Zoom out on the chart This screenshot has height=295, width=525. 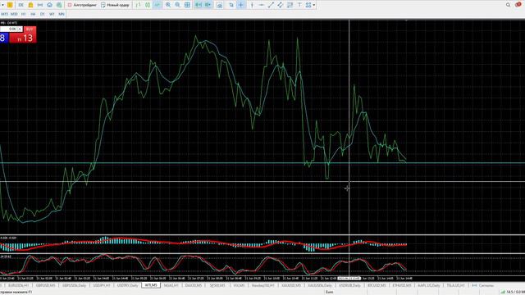[177, 5]
